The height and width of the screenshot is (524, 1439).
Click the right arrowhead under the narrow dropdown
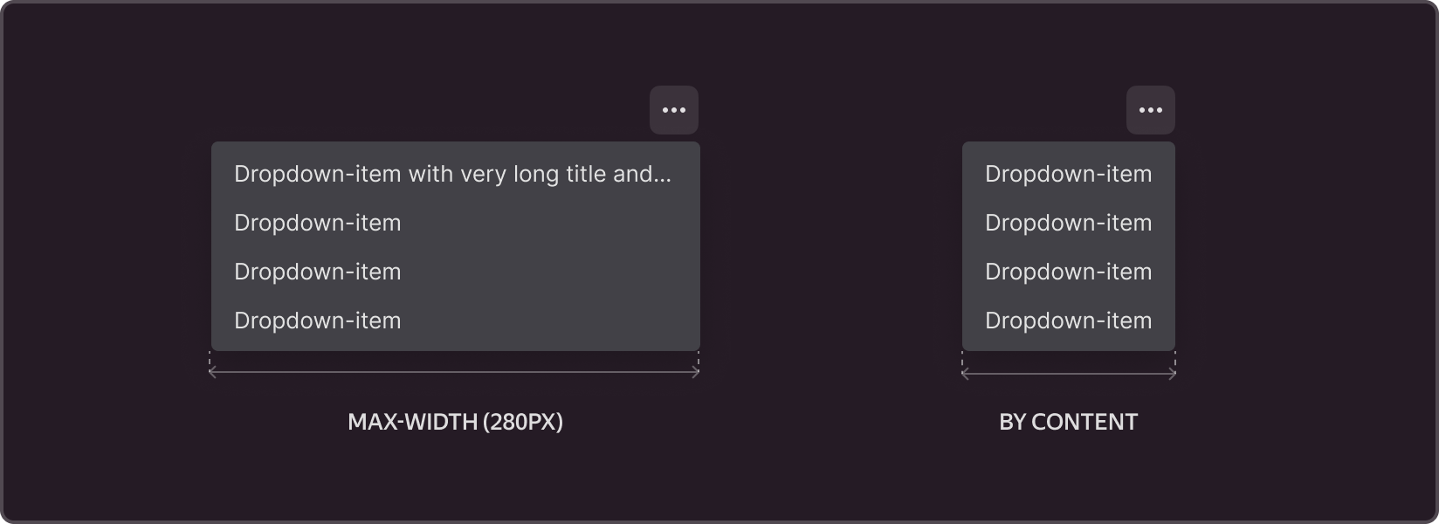pos(1174,374)
